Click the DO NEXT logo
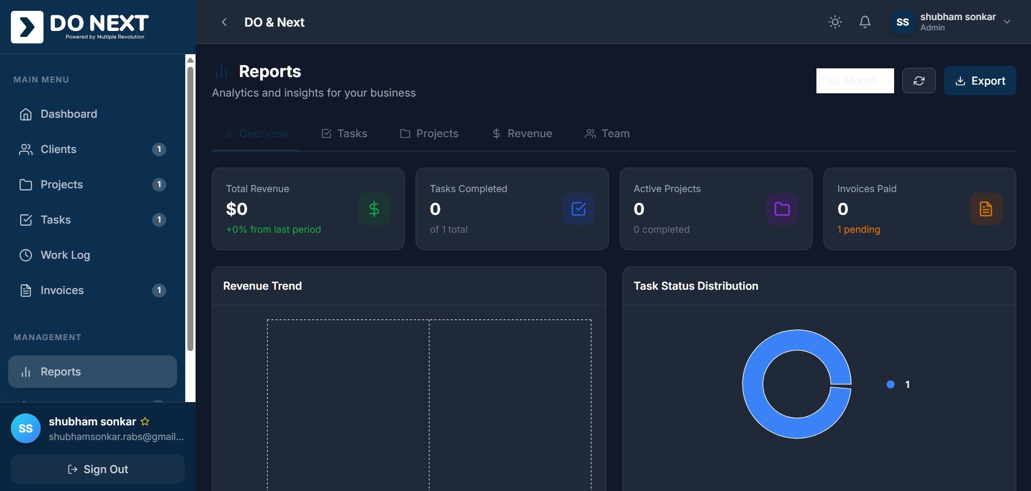 80,27
